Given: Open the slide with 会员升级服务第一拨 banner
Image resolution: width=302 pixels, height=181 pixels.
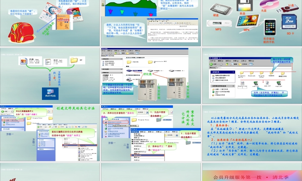Looking at the screenshot, I should (252, 172).
